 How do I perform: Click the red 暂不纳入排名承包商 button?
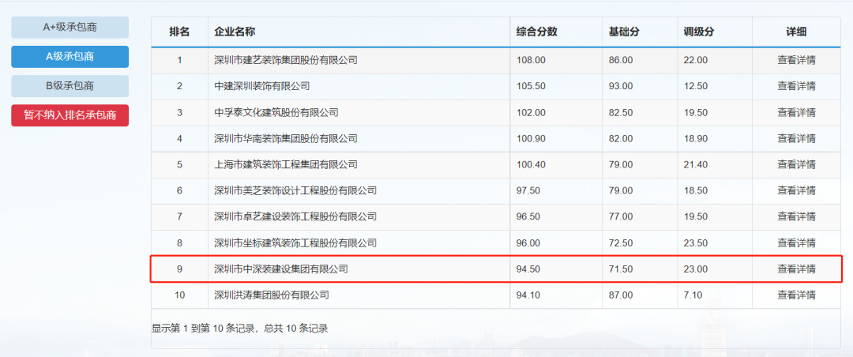point(70,115)
